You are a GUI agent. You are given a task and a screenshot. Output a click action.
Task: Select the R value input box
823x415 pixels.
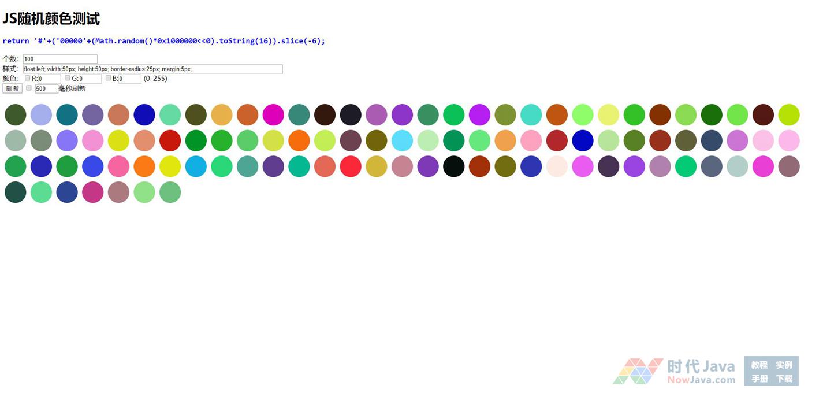tap(49, 79)
